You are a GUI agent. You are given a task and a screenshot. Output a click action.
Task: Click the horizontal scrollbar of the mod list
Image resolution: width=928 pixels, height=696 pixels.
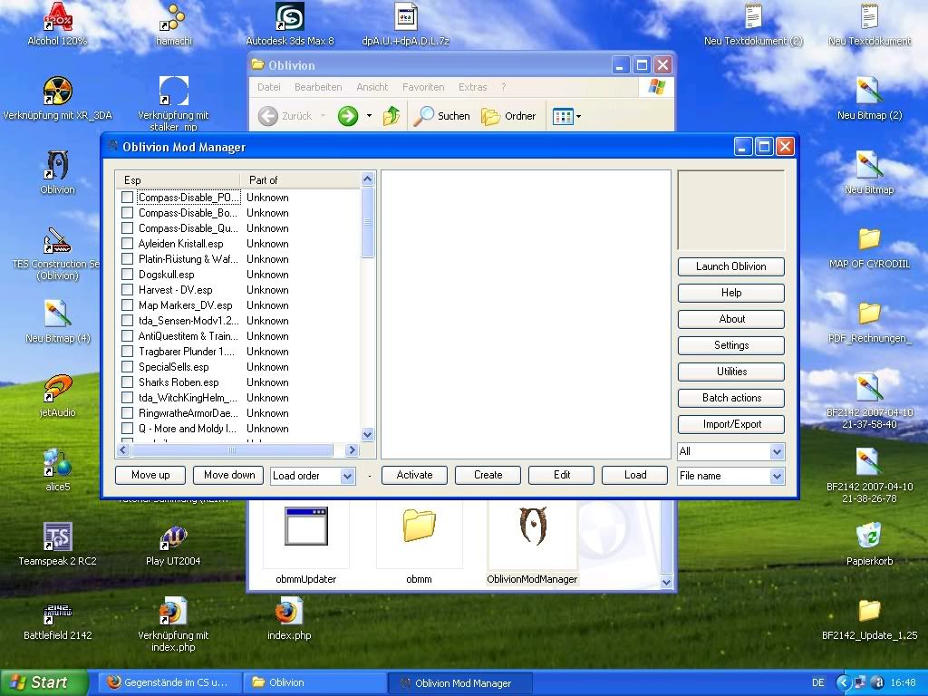[231, 450]
